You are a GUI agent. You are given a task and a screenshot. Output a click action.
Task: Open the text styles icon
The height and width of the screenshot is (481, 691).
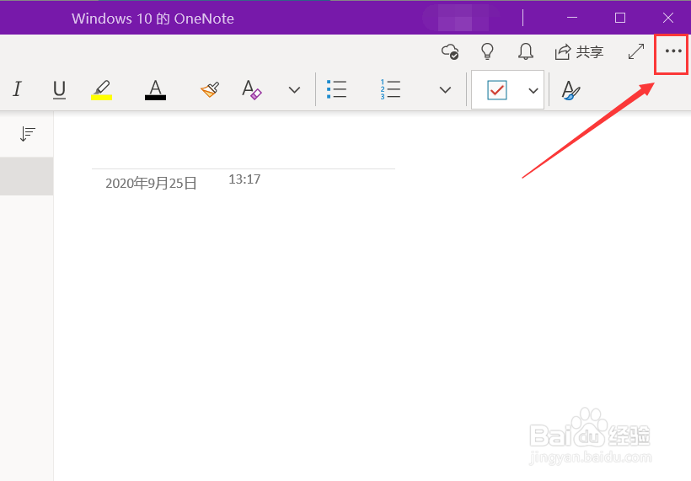[570, 90]
